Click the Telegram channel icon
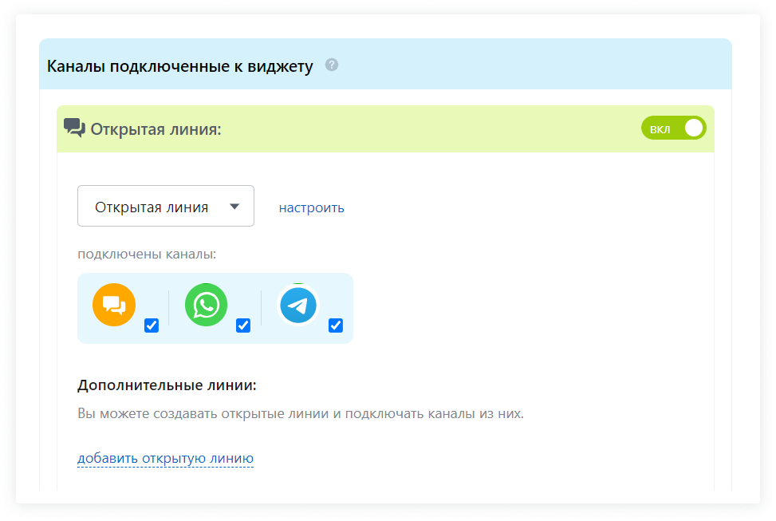 coord(298,306)
